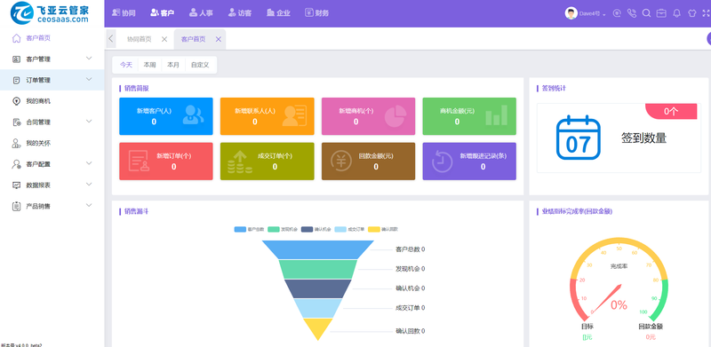Open the theme shirt icon
Viewport: 711px width, 347px height.
[x=691, y=13]
